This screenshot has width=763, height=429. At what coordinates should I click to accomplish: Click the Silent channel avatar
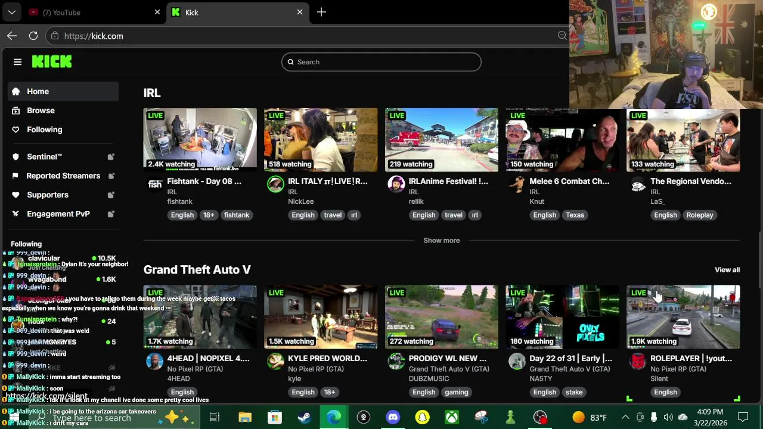click(x=638, y=361)
